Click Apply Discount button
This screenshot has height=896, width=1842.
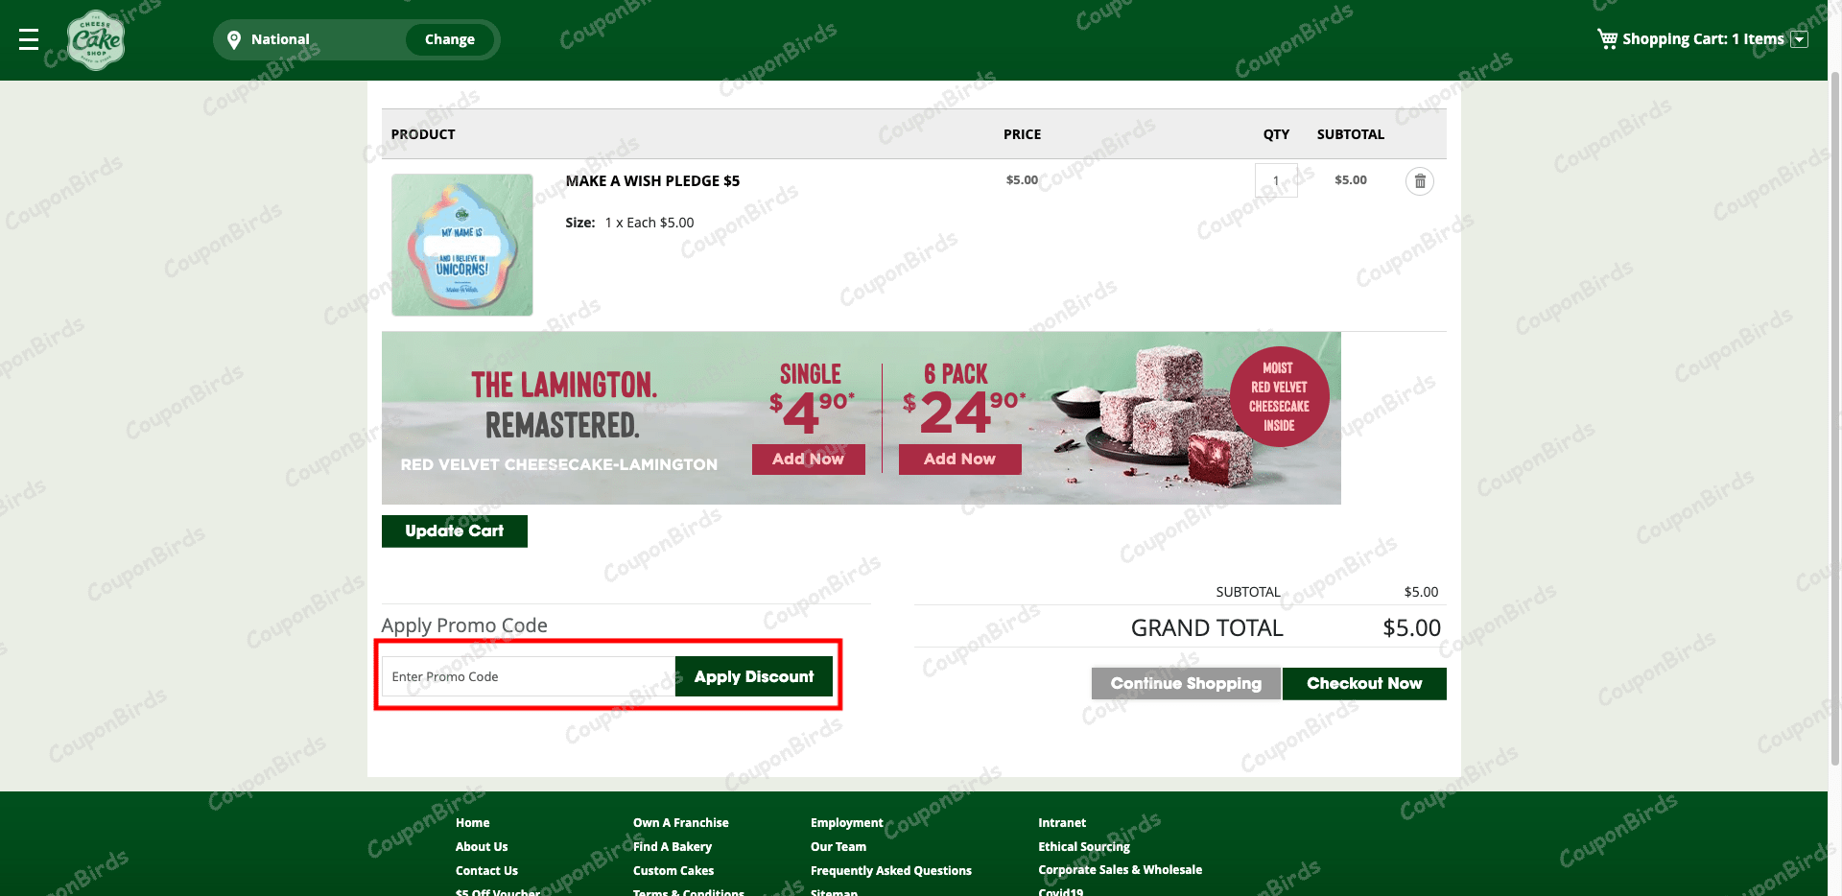point(753,676)
